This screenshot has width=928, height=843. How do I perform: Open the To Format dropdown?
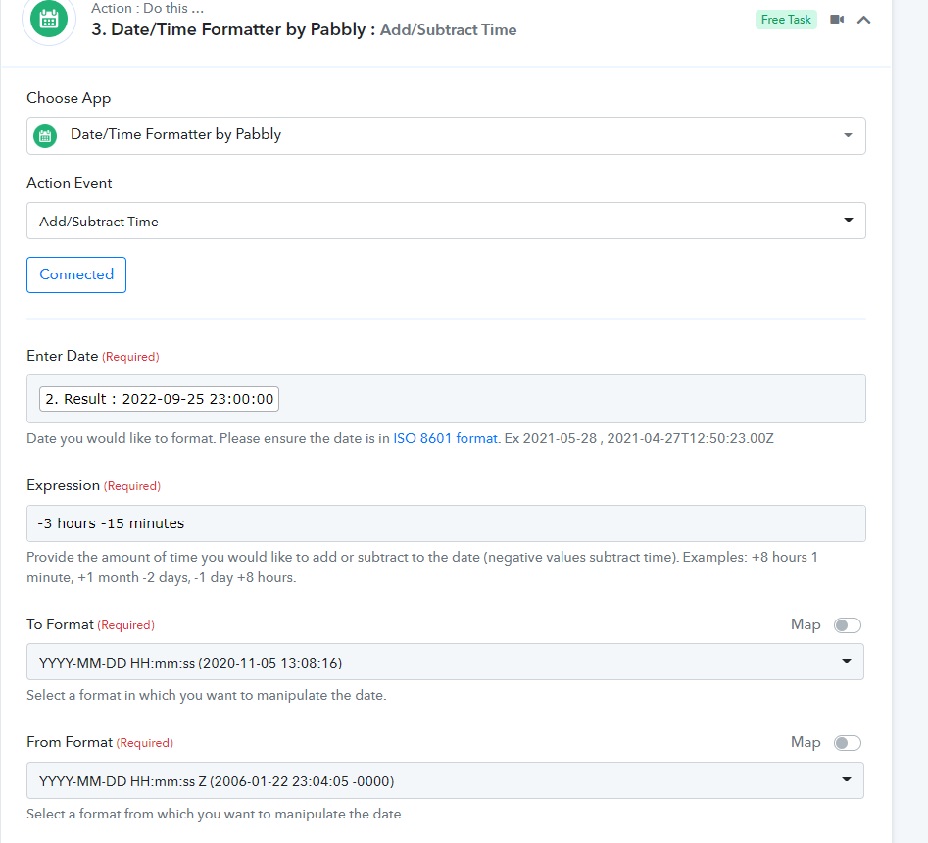coord(445,662)
